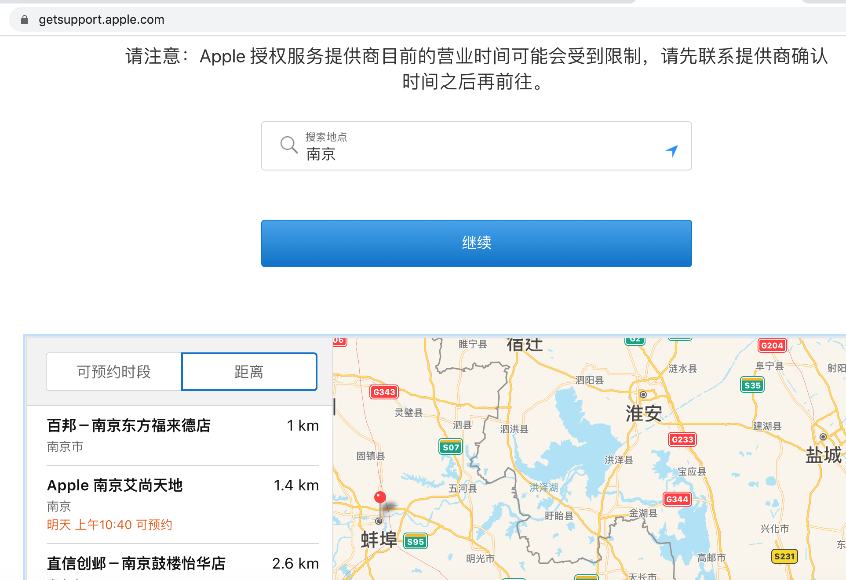Click the red map pin near 蚌埠
846x580 pixels.
point(380,497)
